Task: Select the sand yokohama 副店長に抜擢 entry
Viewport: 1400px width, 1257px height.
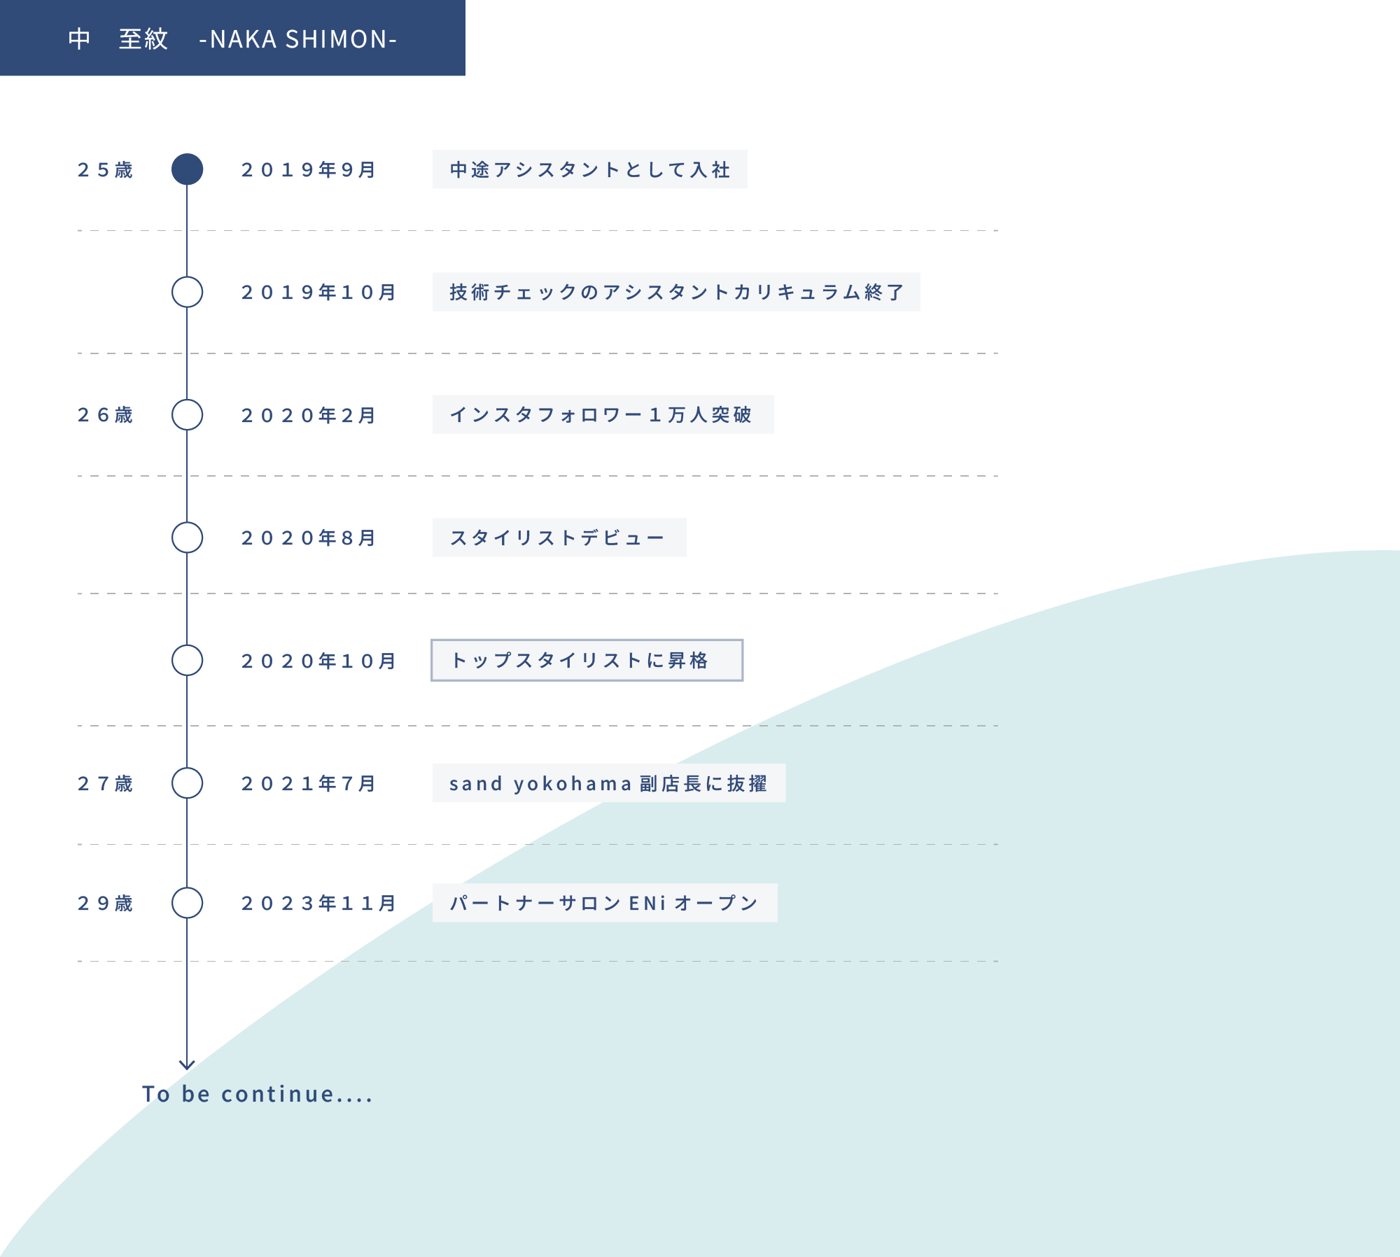Action: [x=608, y=782]
